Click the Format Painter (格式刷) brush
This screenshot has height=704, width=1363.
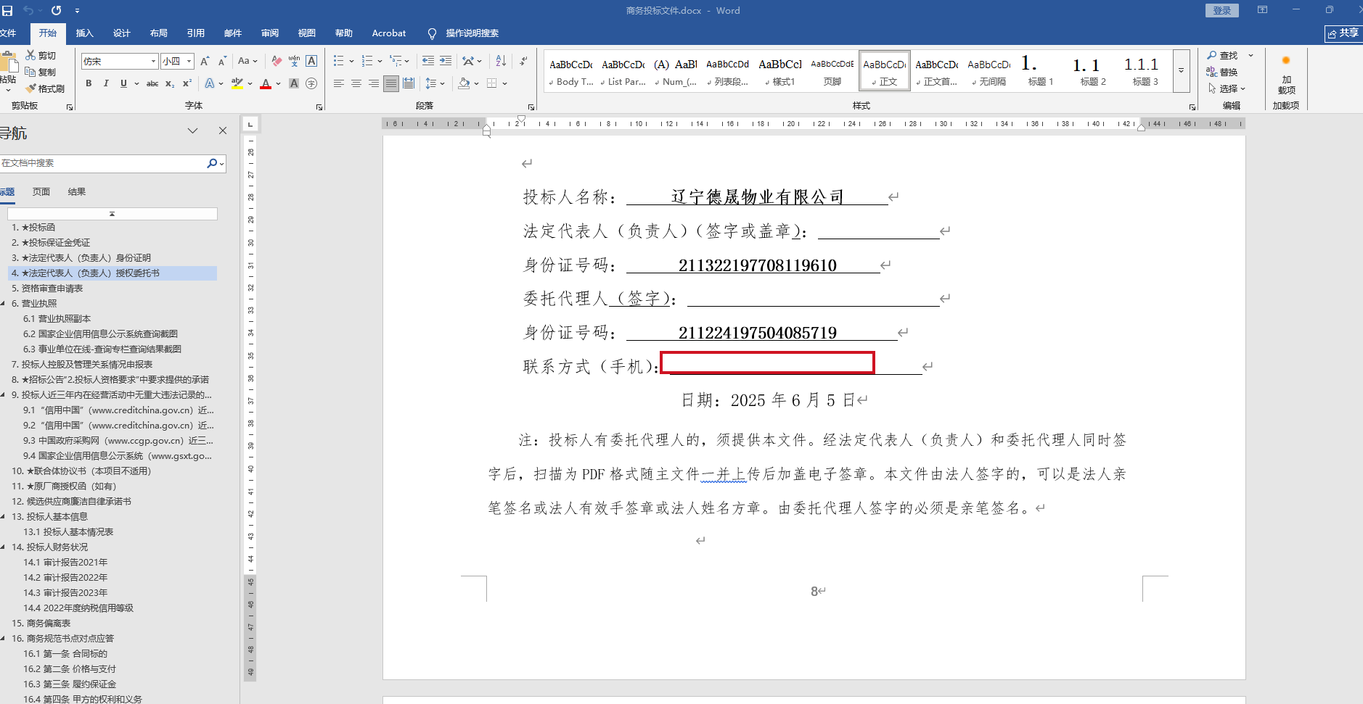point(45,88)
